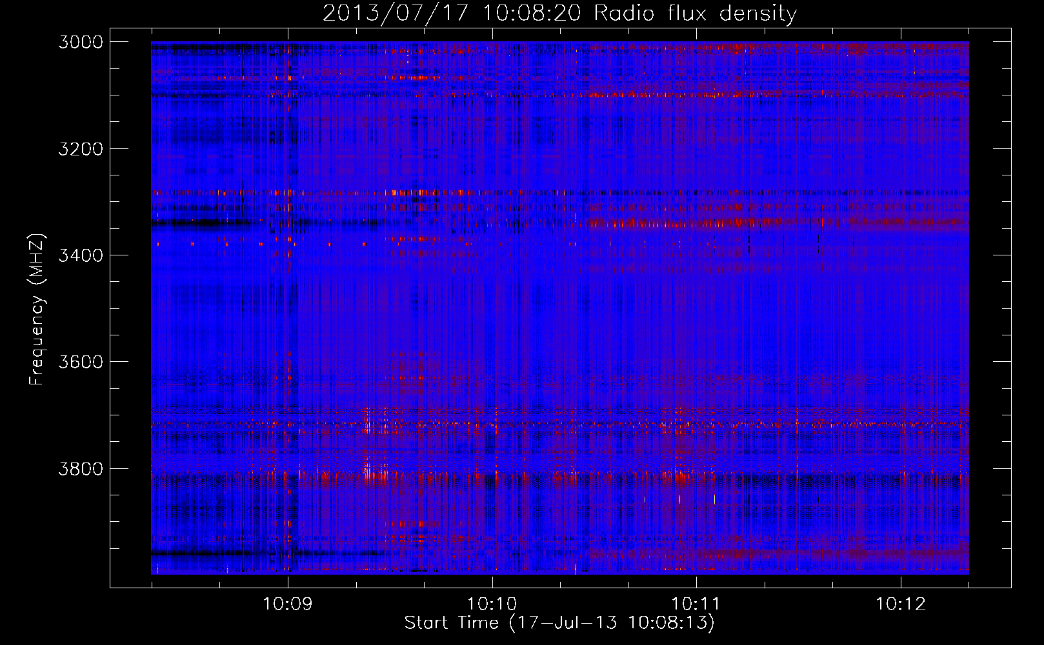Click the x-axis label 'Start Time (17-Jul-13 10:08:13)'
Viewport: 1044px width, 645px height.
click(x=559, y=623)
